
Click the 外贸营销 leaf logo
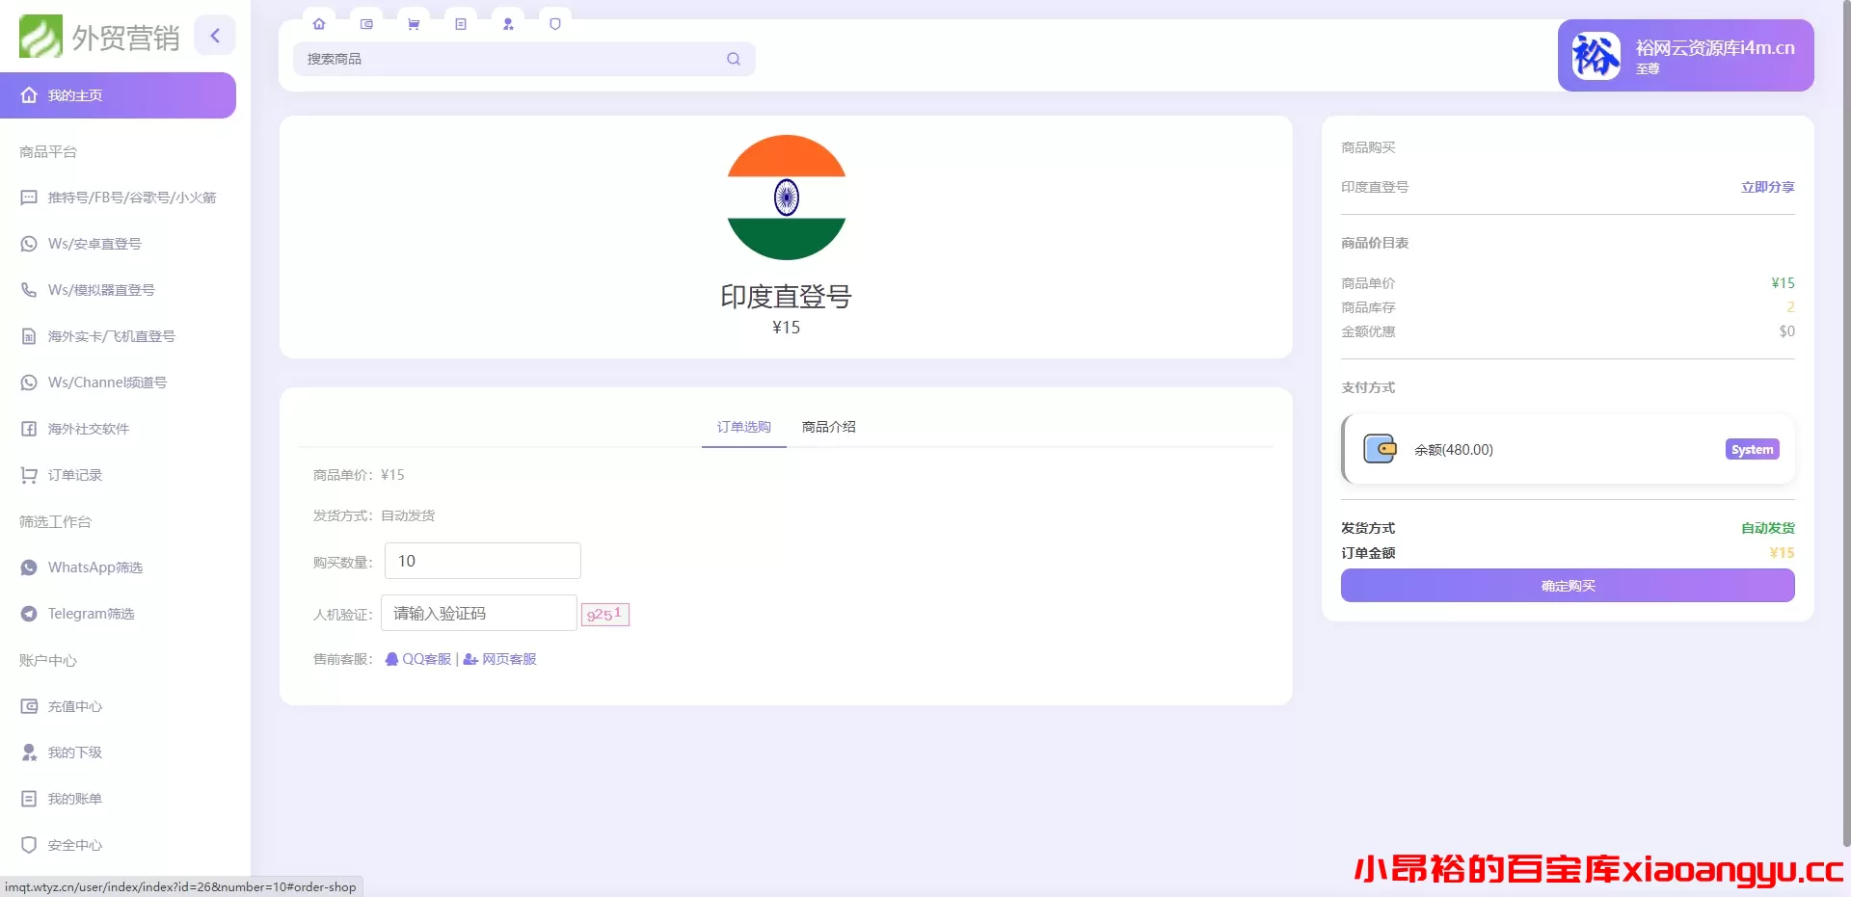pos(42,37)
